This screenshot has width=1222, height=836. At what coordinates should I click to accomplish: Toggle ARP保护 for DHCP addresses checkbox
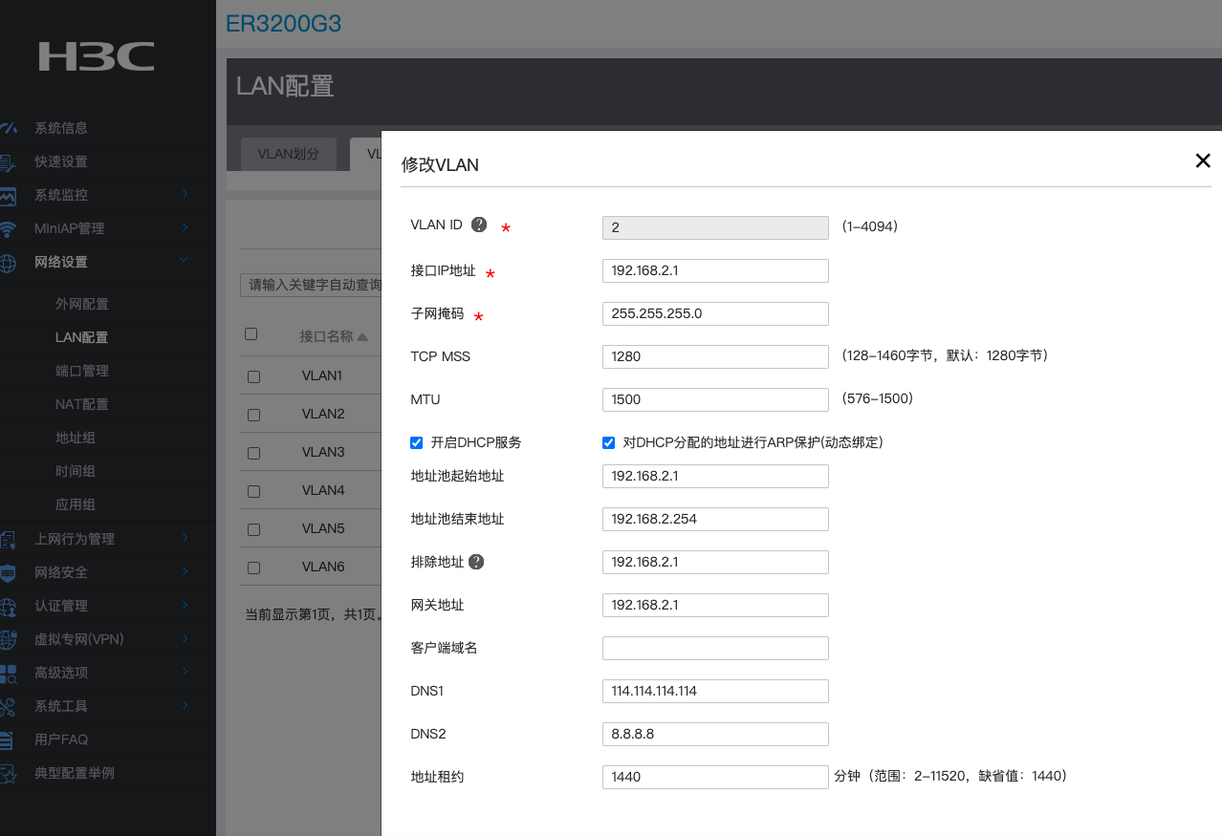(x=608, y=442)
